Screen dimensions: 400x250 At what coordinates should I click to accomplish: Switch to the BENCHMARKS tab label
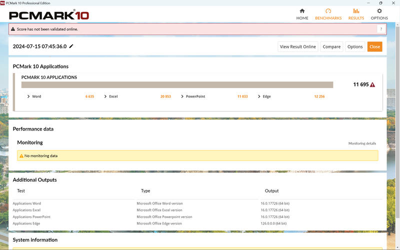pyautogui.click(x=328, y=18)
